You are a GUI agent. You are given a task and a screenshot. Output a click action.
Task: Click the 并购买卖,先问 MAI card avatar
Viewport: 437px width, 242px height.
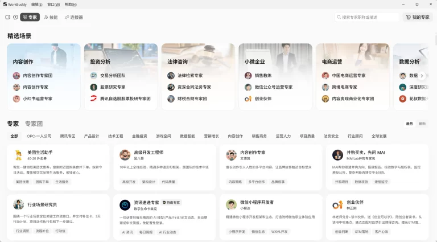tap(337, 155)
